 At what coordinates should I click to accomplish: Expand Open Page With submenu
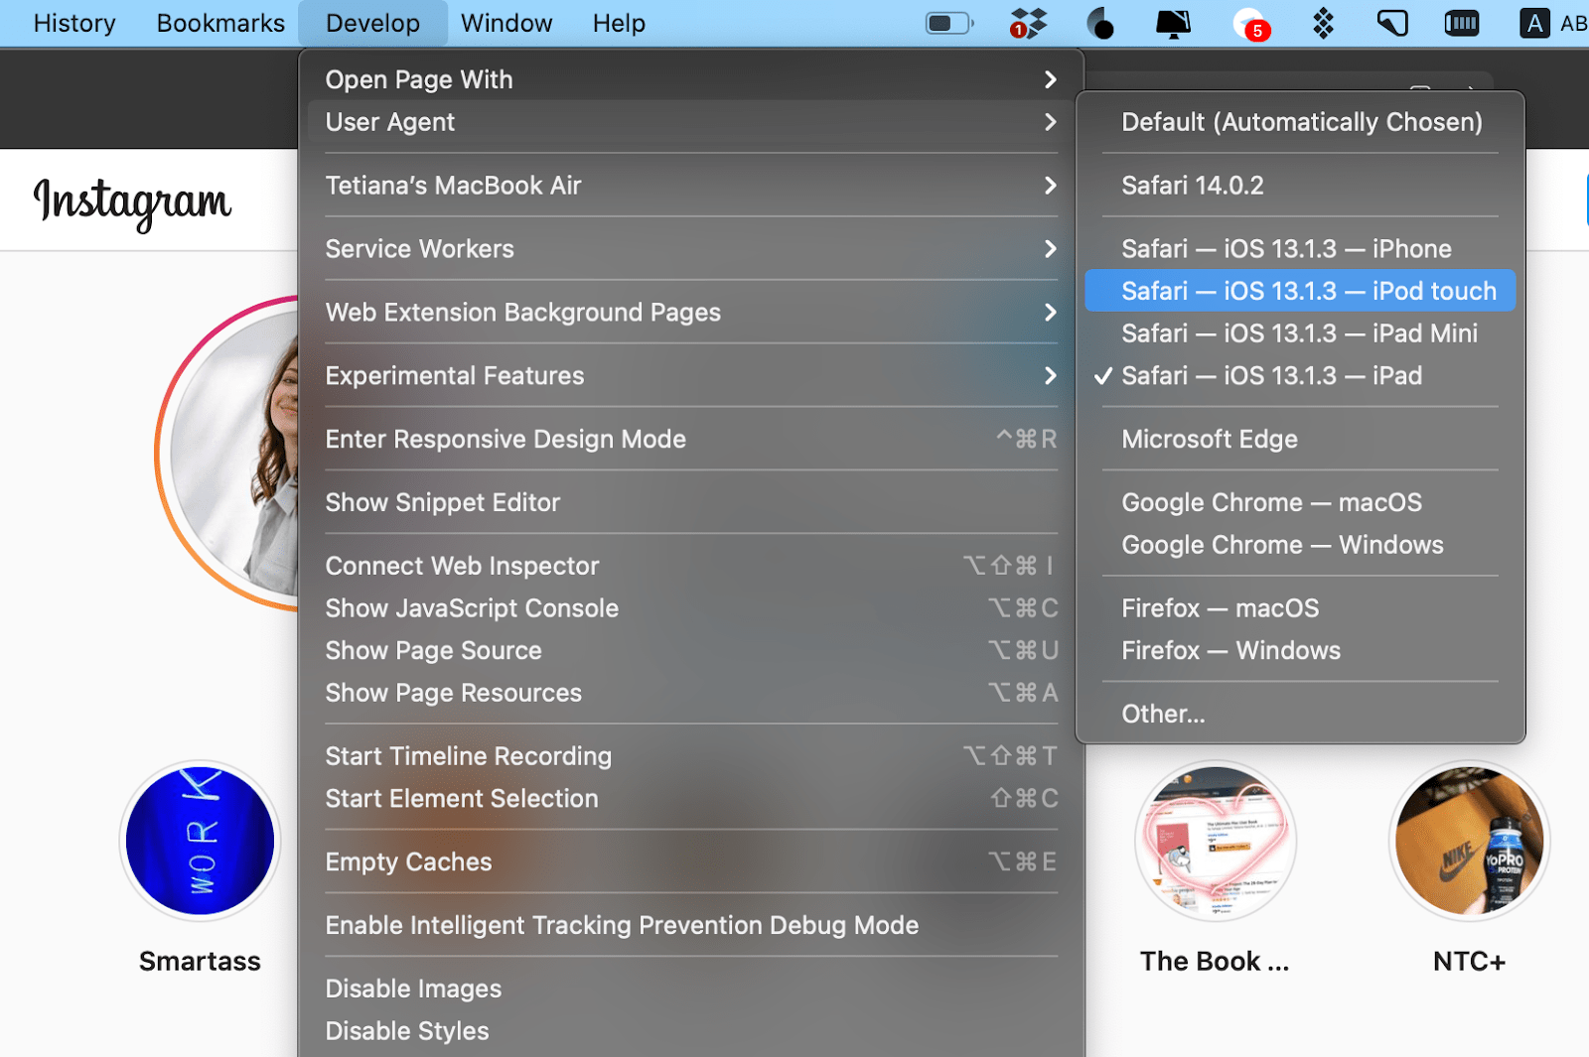[x=691, y=79]
